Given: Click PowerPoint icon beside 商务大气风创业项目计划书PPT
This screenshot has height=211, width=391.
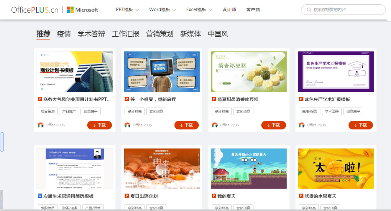Looking at the screenshot, I should [x=40, y=99].
